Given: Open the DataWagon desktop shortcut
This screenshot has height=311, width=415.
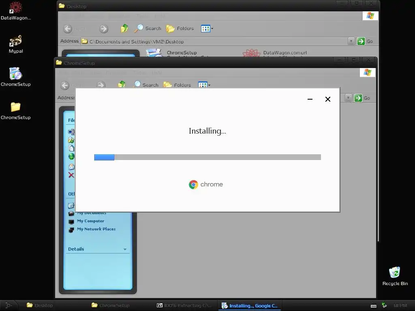Looking at the screenshot, I should 16,11.
